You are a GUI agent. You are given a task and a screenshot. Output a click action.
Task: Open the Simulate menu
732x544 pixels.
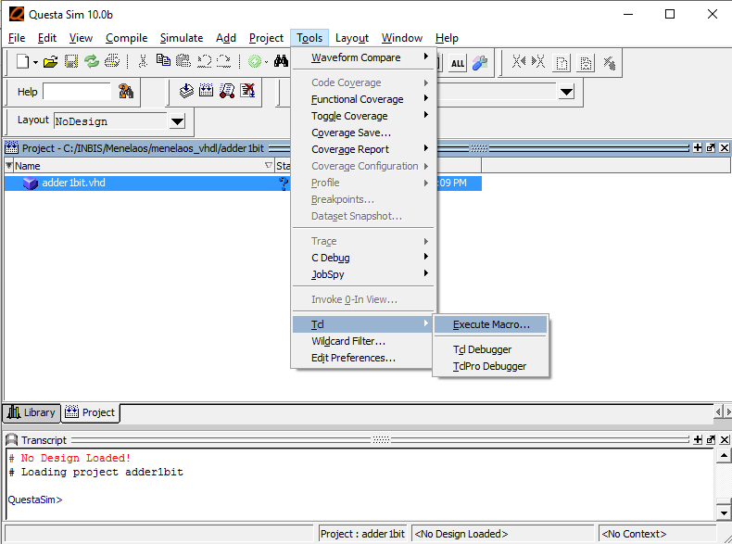click(182, 38)
